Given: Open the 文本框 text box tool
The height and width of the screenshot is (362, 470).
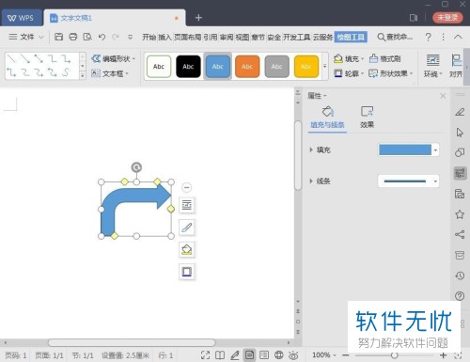Looking at the screenshot, I should (110, 73).
